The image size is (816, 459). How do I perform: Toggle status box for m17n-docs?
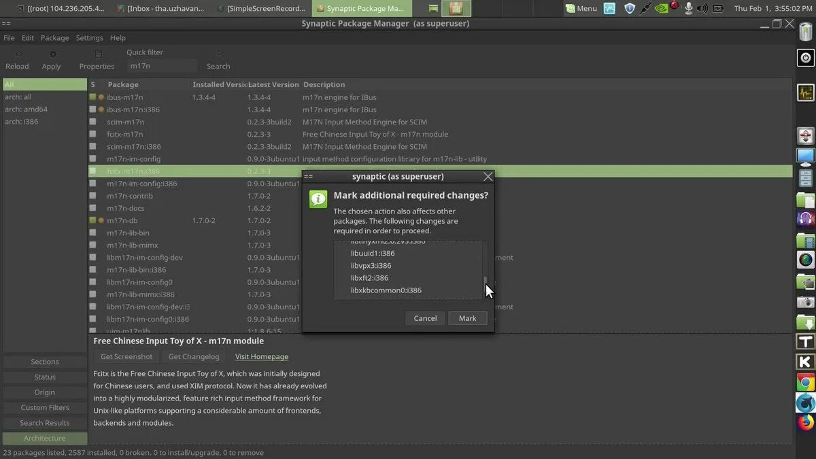tap(92, 208)
